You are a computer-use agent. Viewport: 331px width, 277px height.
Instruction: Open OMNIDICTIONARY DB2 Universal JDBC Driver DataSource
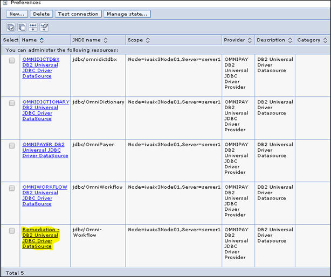coord(46,110)
